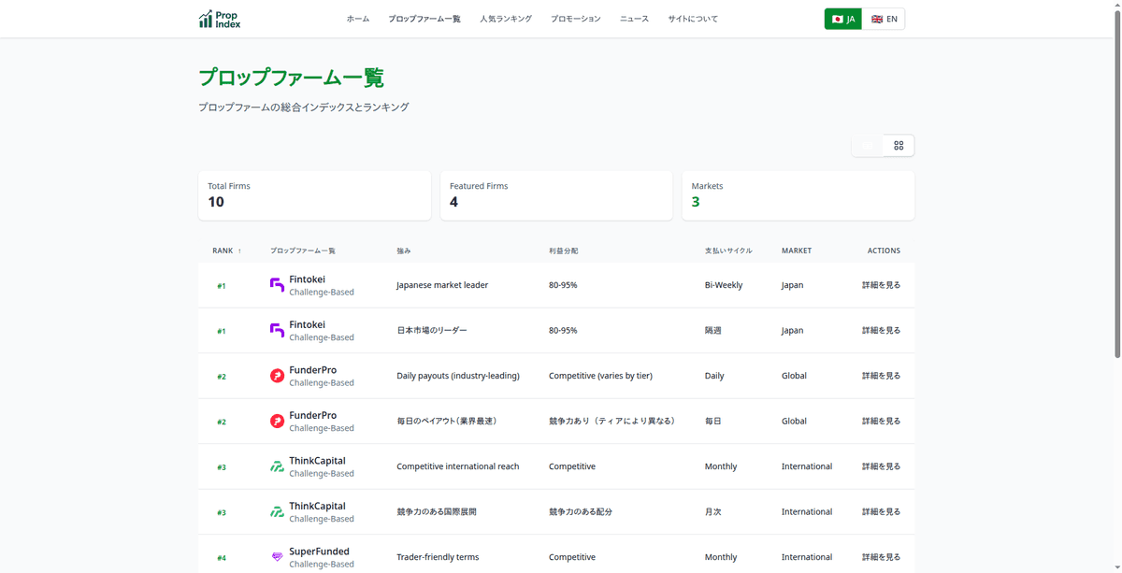
Task: Click the '月次' payout cell
Action: click(713, 512)
